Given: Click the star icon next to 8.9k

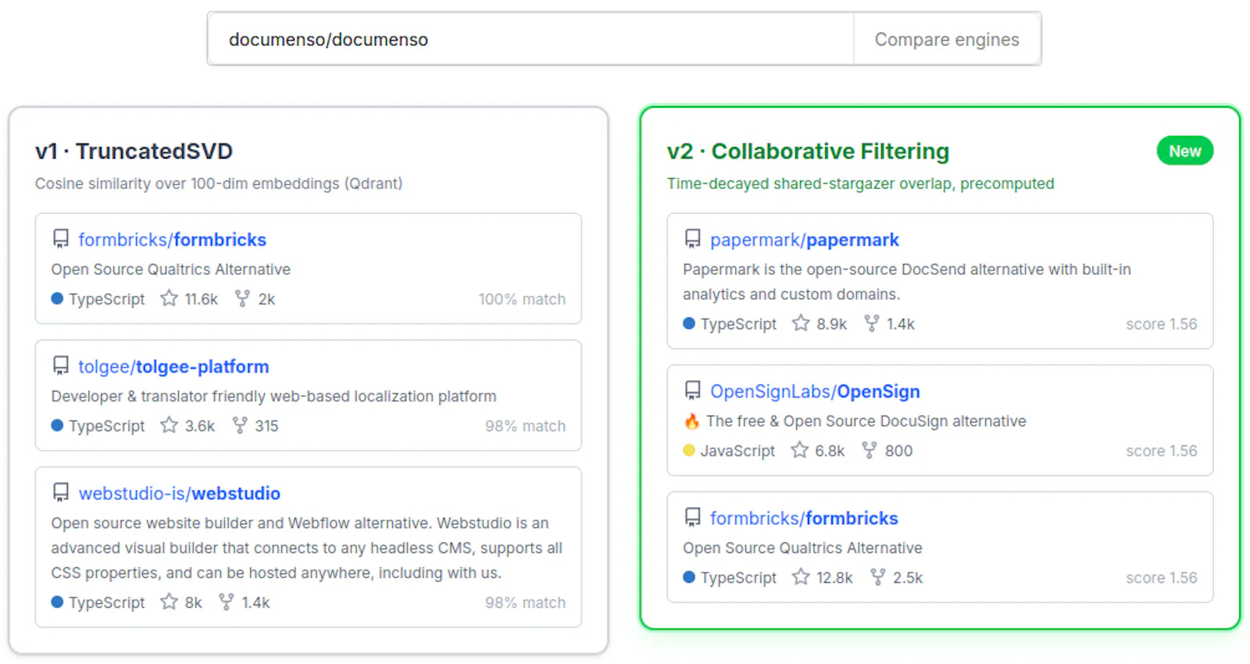Looking at the screenshot, I should [x=801, y=323].
